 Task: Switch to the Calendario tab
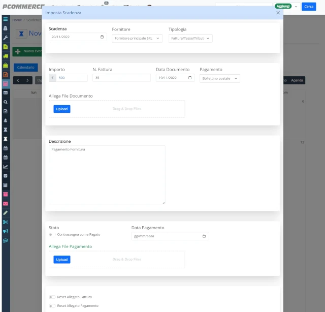[x=26, y=68]
